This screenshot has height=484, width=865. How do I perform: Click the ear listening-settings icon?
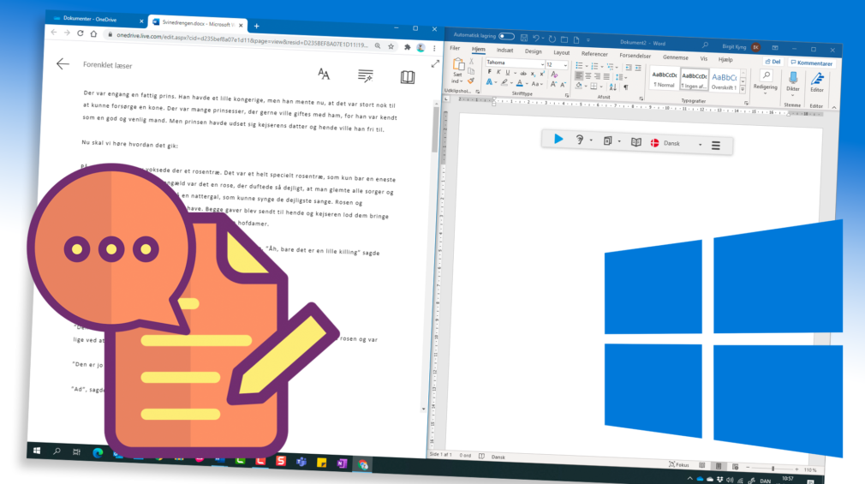point(579,140)
